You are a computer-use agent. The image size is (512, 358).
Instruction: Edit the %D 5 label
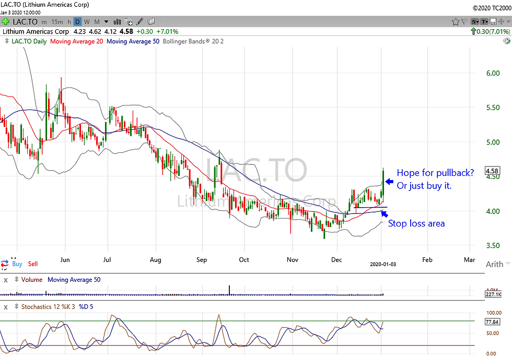[x=86, y=306]
